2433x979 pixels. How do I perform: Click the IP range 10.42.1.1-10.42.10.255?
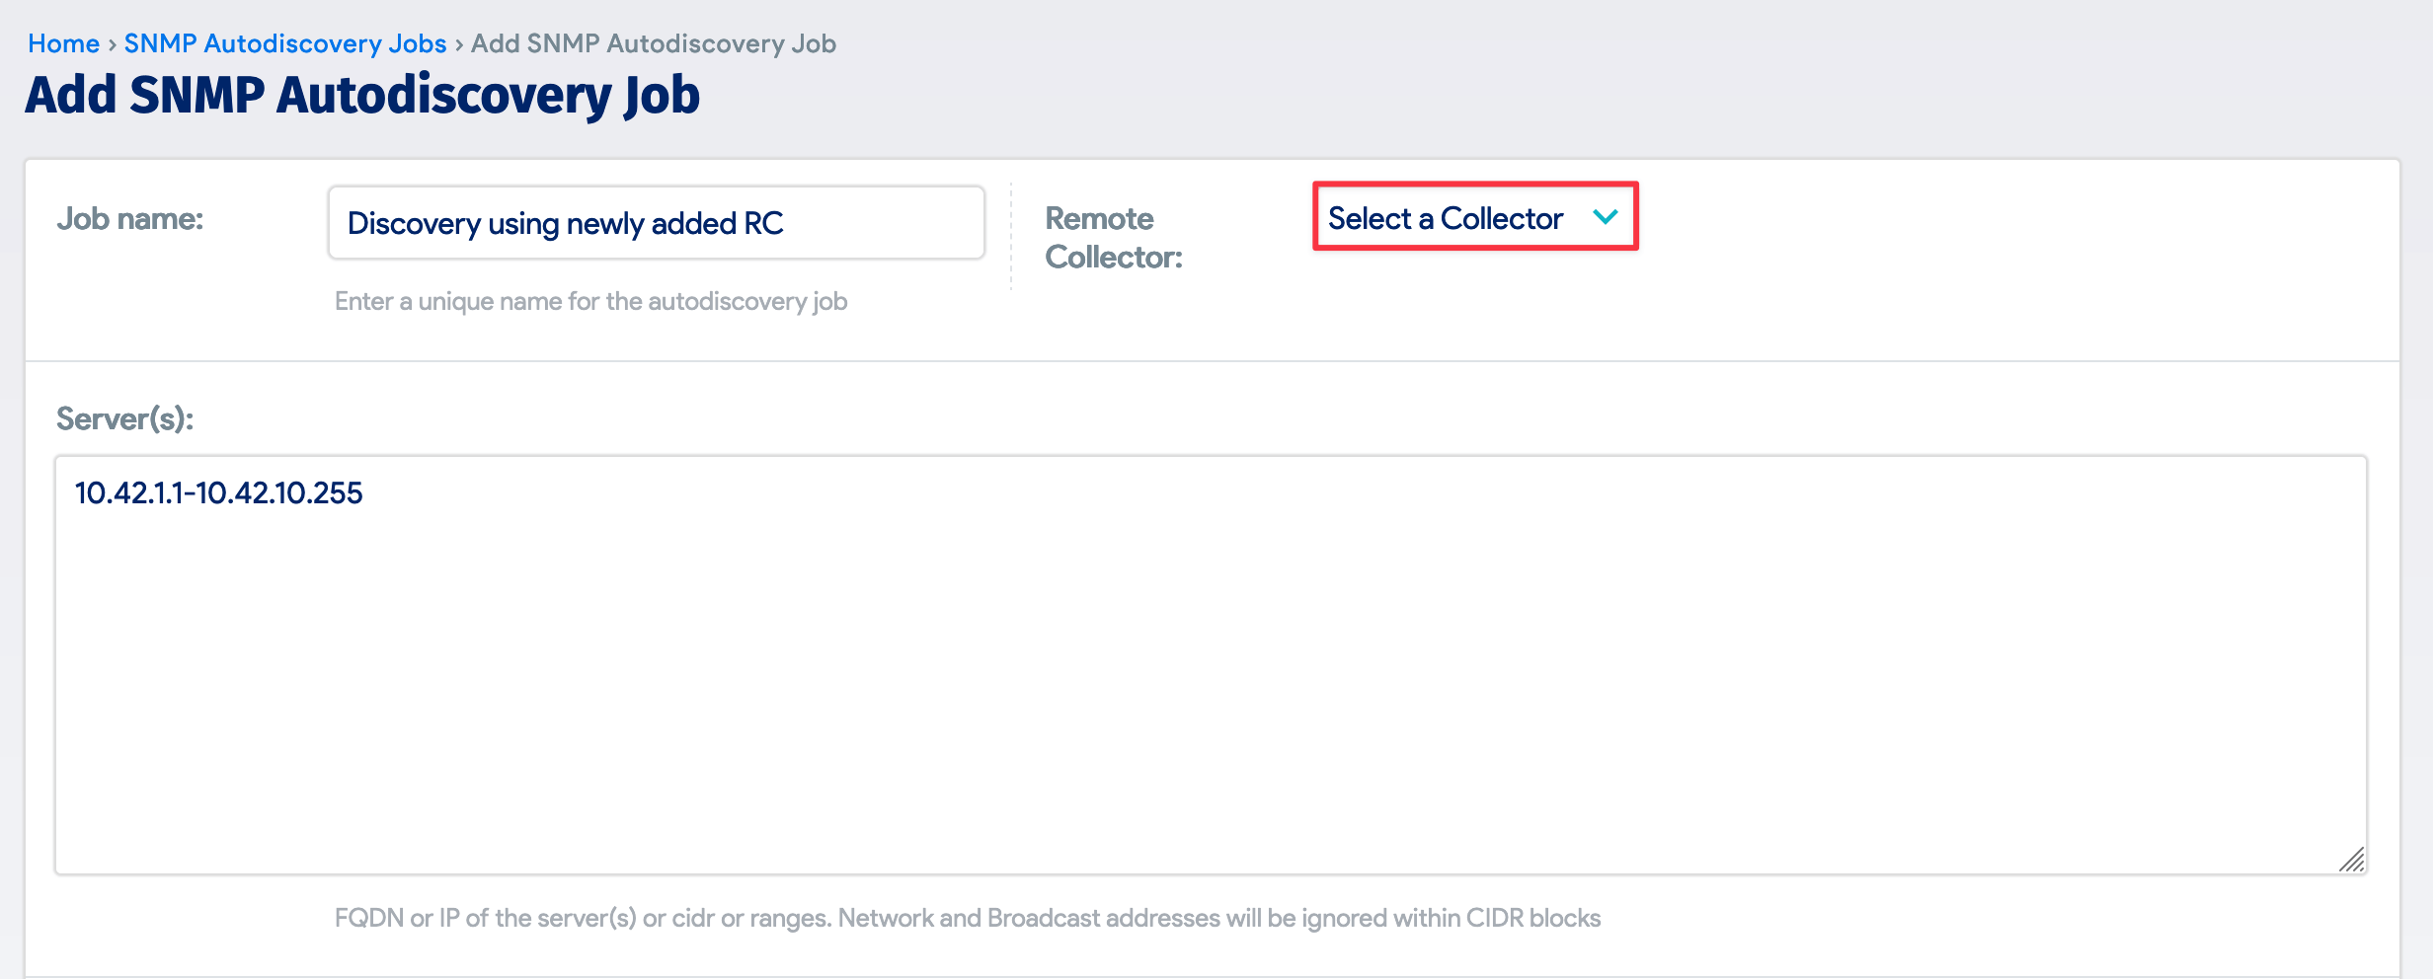tap(218, 493)
